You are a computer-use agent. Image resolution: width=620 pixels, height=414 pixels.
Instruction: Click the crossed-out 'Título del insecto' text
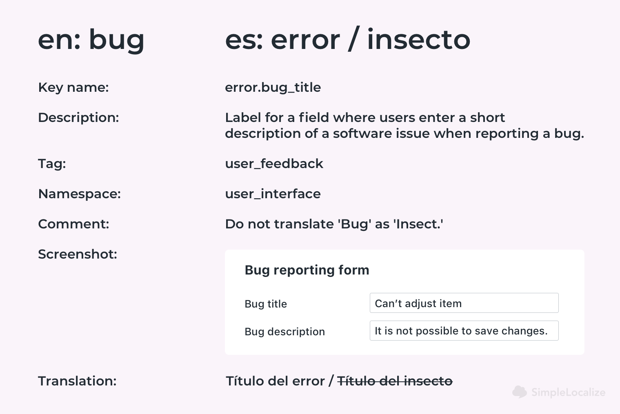(x=395, y=381)
